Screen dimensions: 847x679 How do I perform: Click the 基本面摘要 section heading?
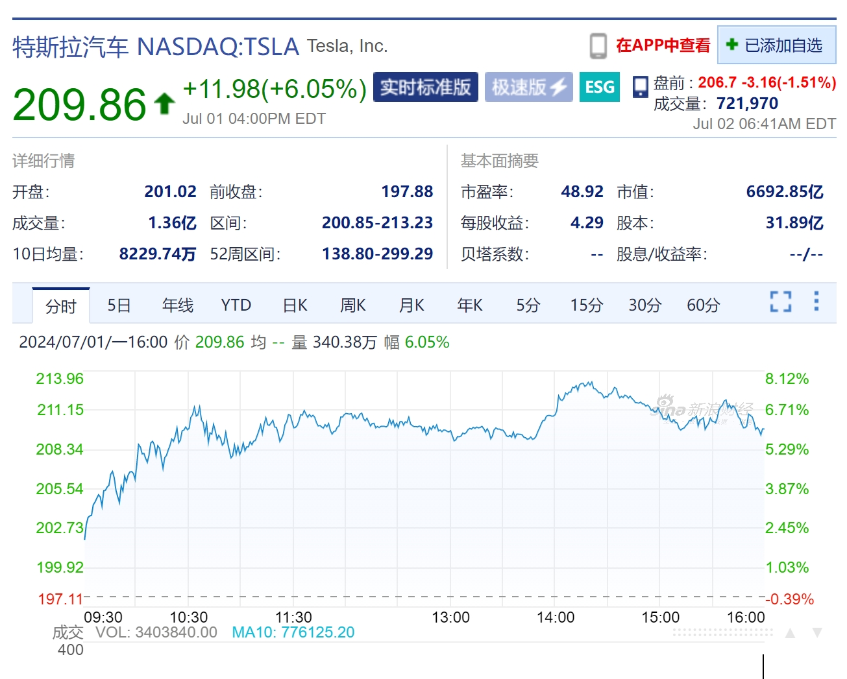[x=500, y=161]
